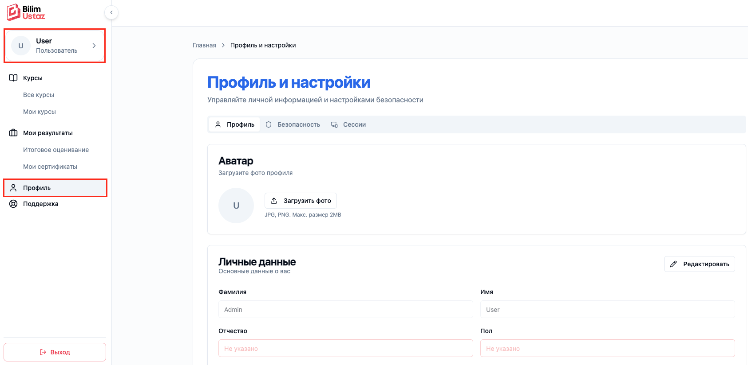The image size is (748, 365).
Task: Click the lifebuoy icon beside Поддержка
Action: [x=13, y=204]
